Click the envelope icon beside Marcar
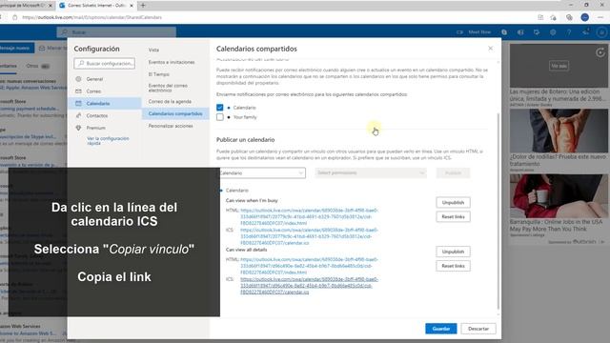 (x=42, y=49)
